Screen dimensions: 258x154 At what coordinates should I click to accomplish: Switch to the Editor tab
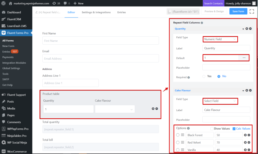71,12
